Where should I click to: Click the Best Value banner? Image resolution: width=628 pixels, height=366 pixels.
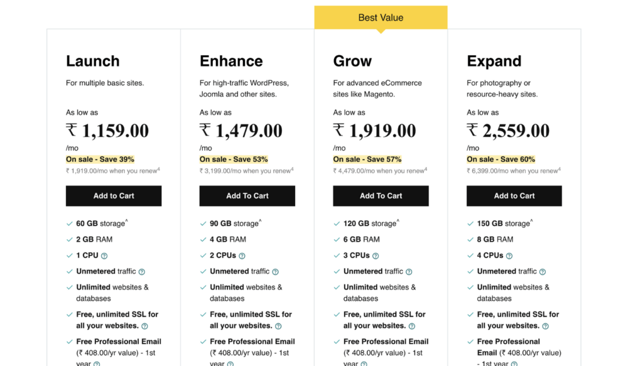(x=380, y=18)
